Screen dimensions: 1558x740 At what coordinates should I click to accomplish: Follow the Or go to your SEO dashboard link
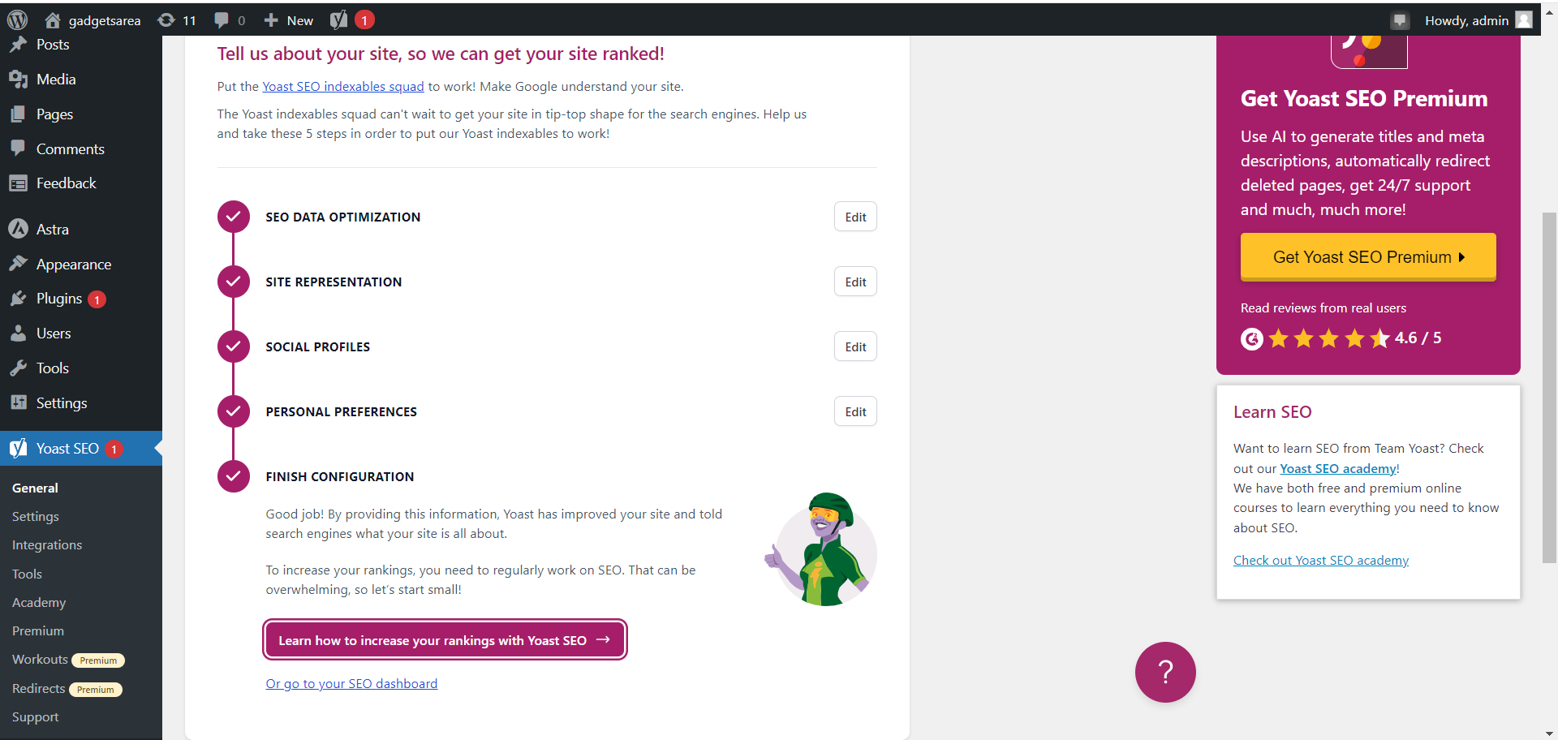[351, 684]
